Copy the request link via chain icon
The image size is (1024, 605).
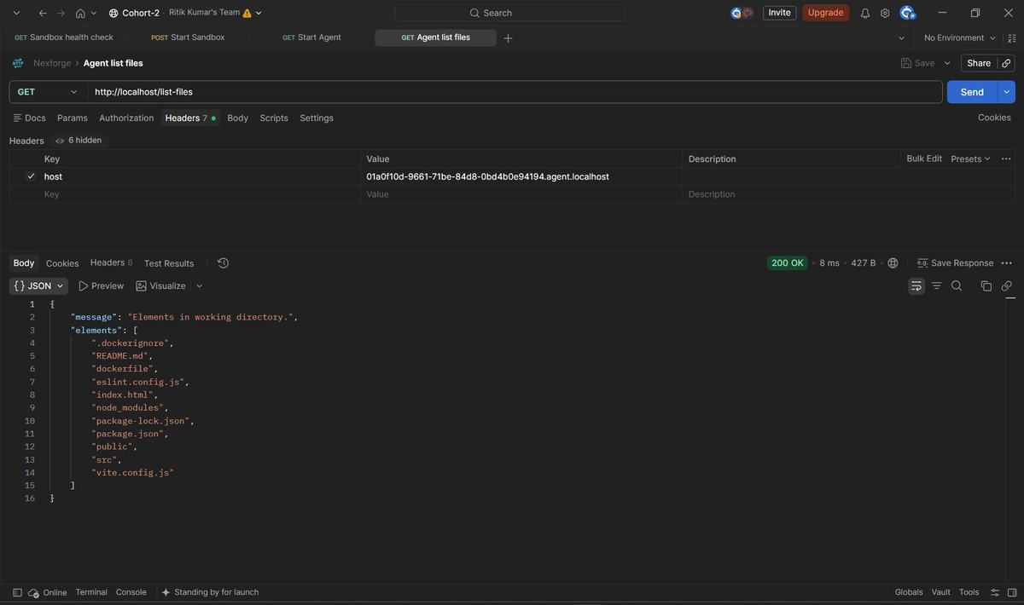click(x=1006, y=63)
